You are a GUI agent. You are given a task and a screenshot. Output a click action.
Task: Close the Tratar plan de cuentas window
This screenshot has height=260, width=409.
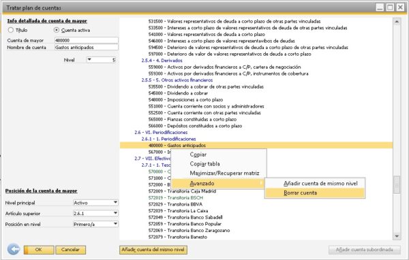tap(400, 7)
